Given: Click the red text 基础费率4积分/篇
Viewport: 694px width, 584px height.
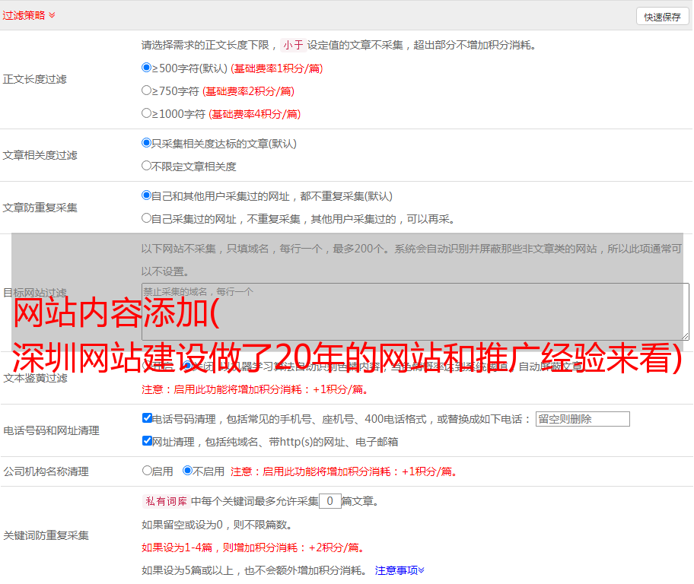Looking at the screenshot, I should [254, 114].
